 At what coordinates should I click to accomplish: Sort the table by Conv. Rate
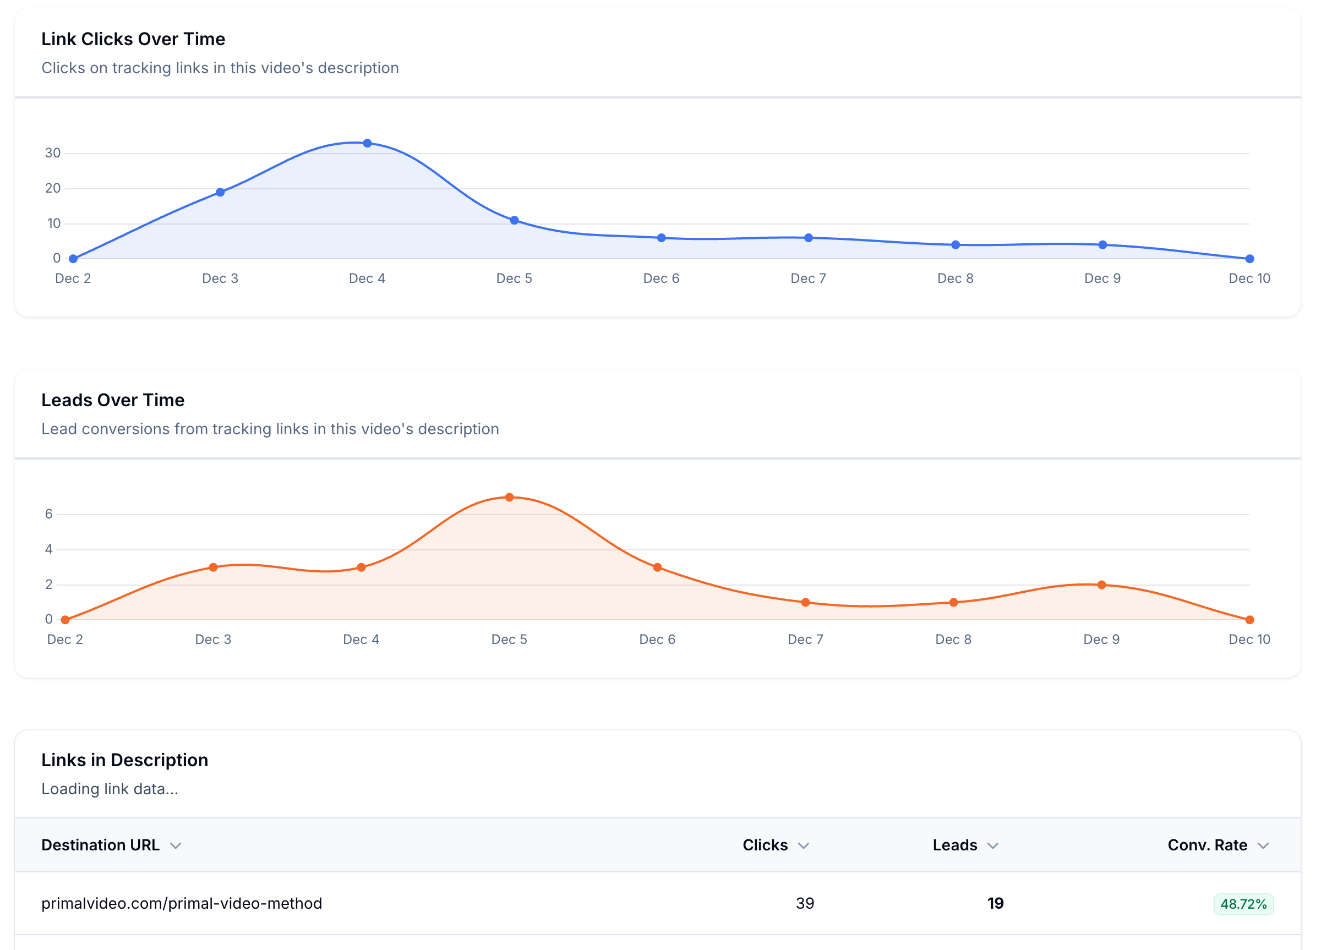tap(1264, 845)
